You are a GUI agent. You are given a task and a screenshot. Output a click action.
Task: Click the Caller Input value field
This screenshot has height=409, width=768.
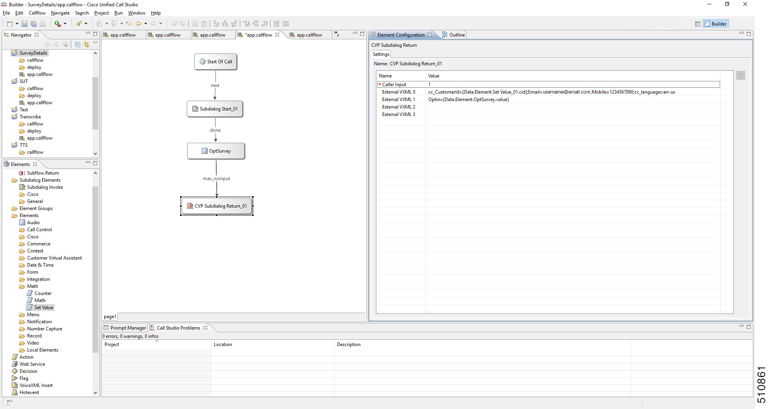click(573, 85)
